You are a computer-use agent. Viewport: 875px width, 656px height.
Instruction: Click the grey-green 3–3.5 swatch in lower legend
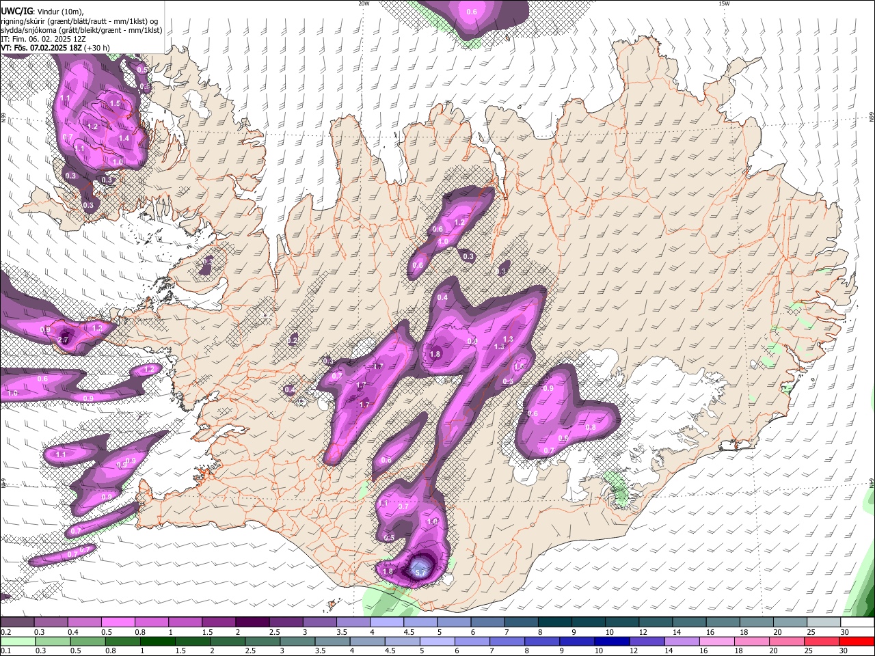(x=297, y=641)
